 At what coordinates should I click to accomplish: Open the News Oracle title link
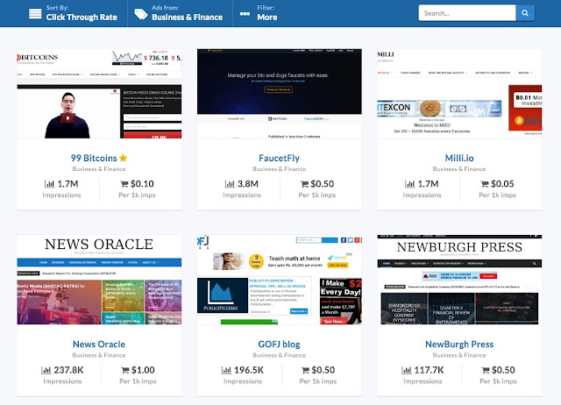tap(99, 345)
